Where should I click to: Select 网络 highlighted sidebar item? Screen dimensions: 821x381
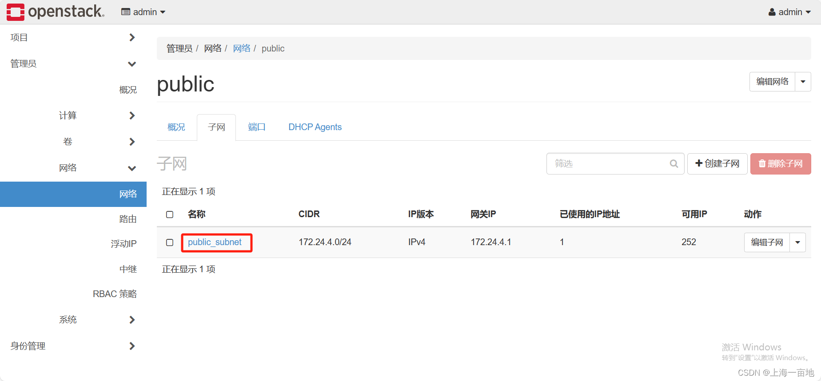(x=73, y=194)
